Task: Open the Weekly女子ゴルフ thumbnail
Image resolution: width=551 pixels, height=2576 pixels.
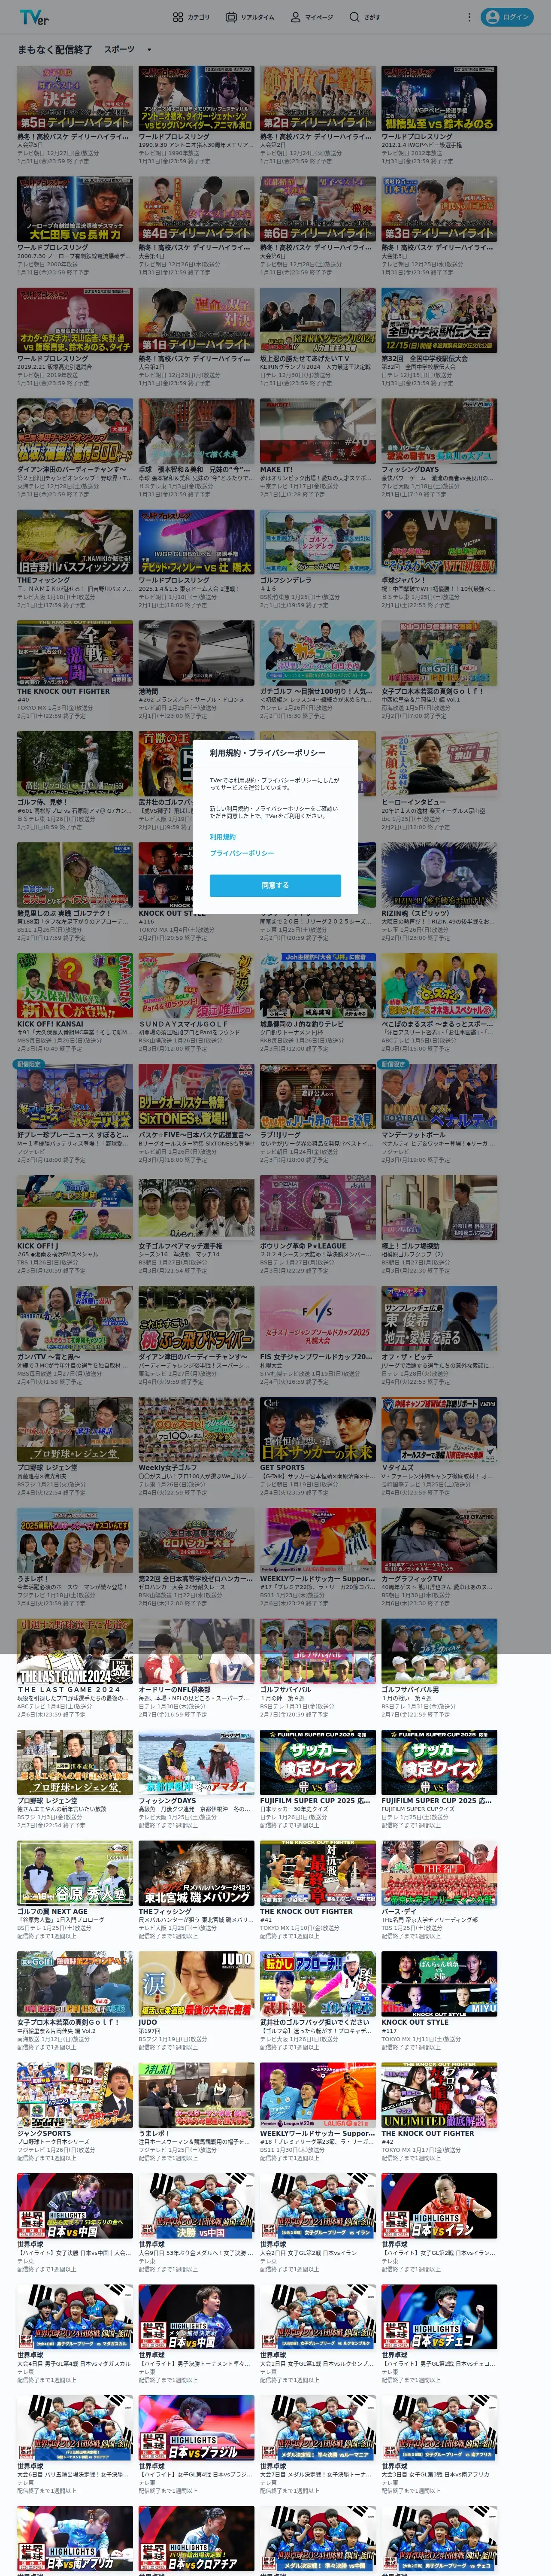Action: [x=196, y=1430]
